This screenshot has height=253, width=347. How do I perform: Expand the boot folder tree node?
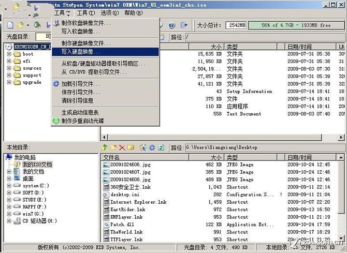click(9, 54)
